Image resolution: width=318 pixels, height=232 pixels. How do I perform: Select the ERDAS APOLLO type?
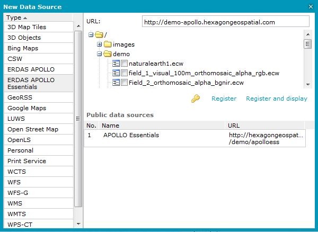pos(39,69)
